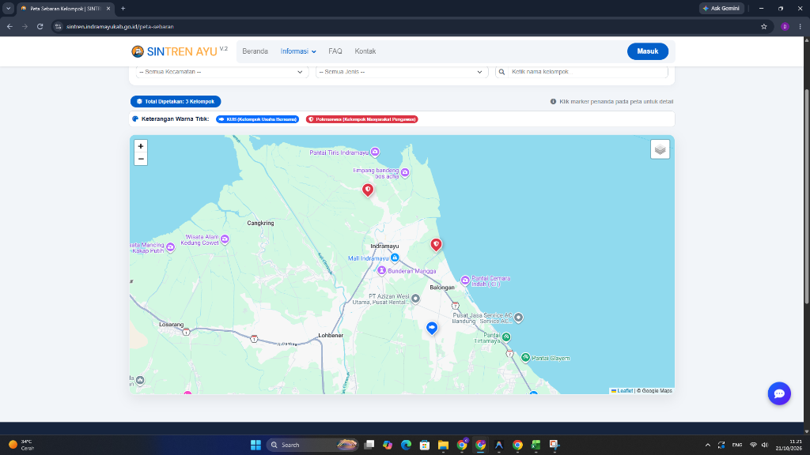Open the FAQ page
Viewport: 810px width, 455px height.
coord(335,51)
